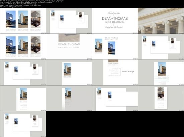Click 'Helvetica Neue Light Extended' label

coord(113,27)
